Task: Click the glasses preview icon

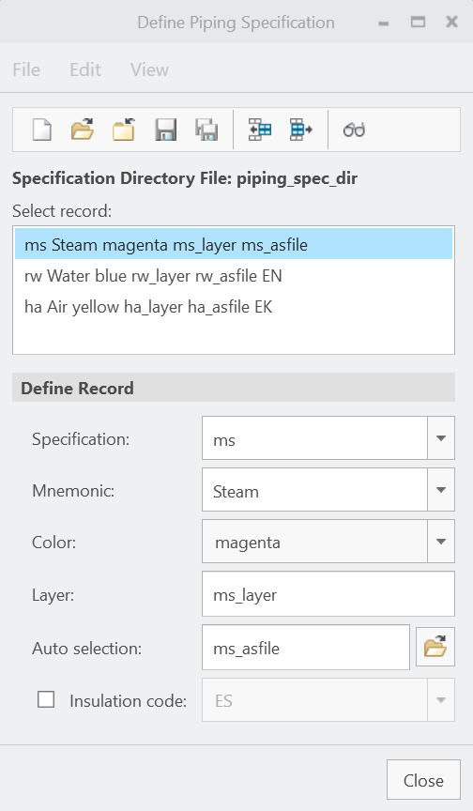Action: tap(354, 130)
